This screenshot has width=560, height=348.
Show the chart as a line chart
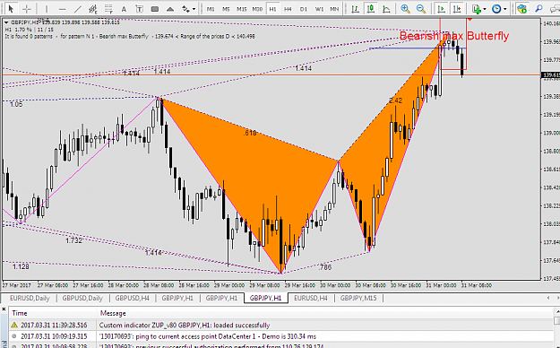[386, 9]
